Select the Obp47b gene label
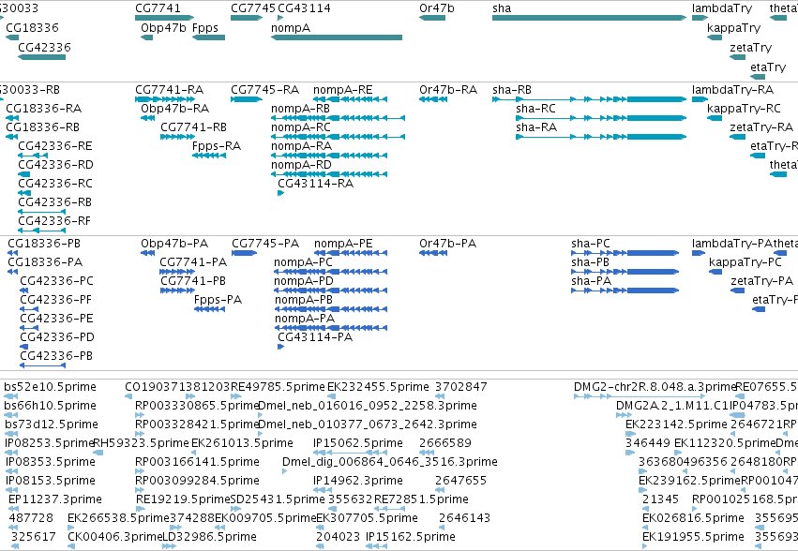Screen dimensions: 798x551 click(163, 28)
